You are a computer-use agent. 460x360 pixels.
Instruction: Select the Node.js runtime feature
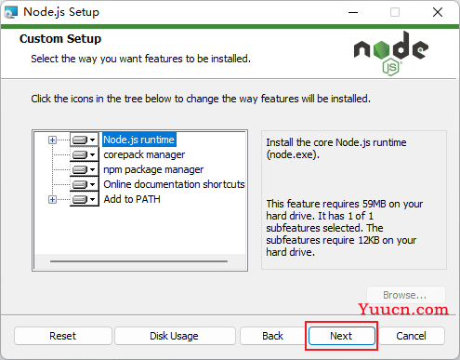(x=138, y=140)
